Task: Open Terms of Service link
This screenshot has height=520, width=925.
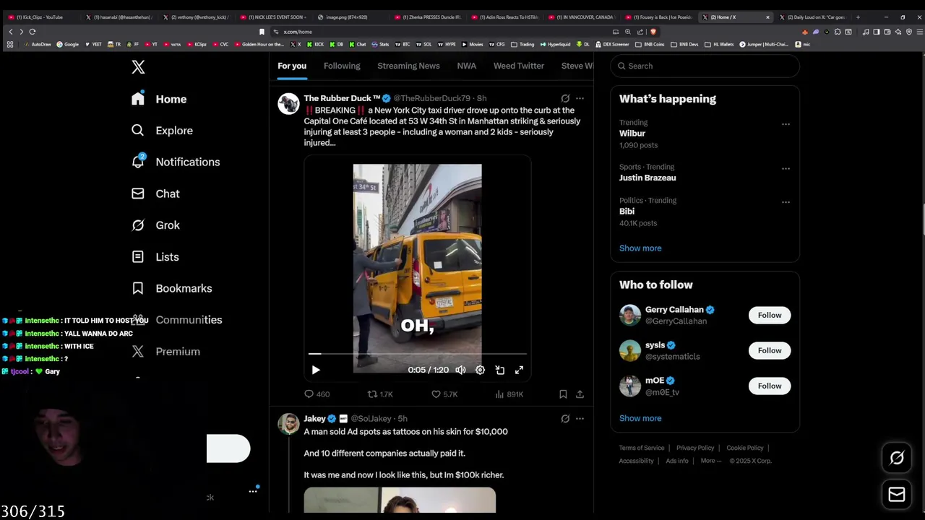Action: [x=642, y=448]
